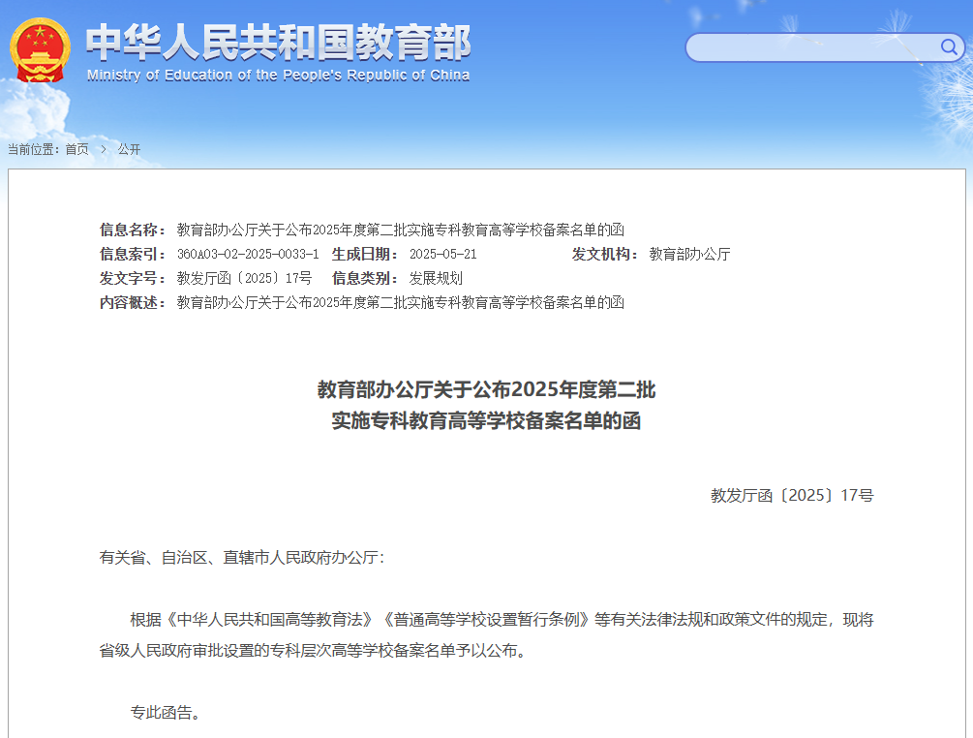Click the issuing body 教育部办公厅 value
Screen dimensions: 973x738
689,254
